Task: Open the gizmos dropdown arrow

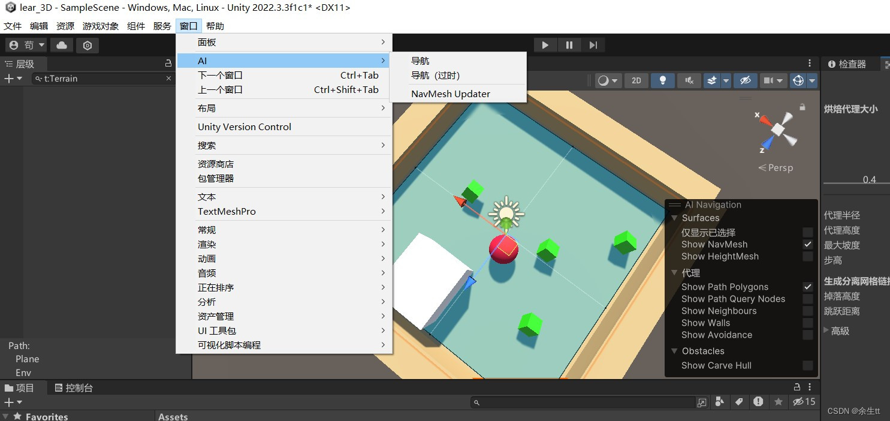Action: 812,80
